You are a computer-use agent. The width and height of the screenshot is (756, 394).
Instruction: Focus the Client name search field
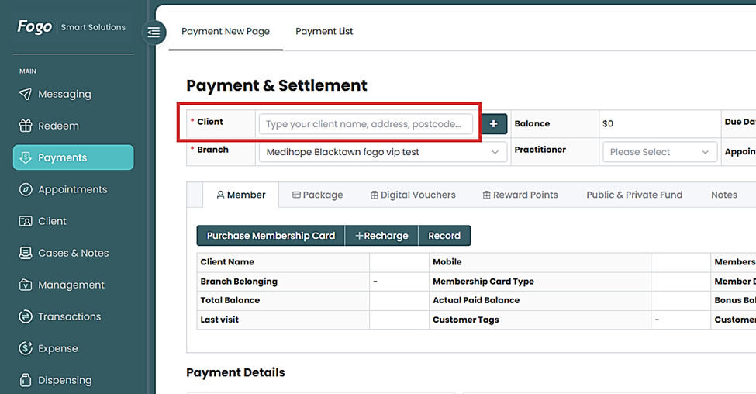click(x=365, y=124)
